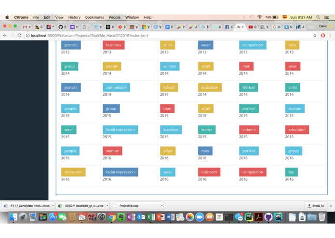
Task: Open GitHub Desktop from the dock
Action: pyautogui.click(x=268, y=217)
